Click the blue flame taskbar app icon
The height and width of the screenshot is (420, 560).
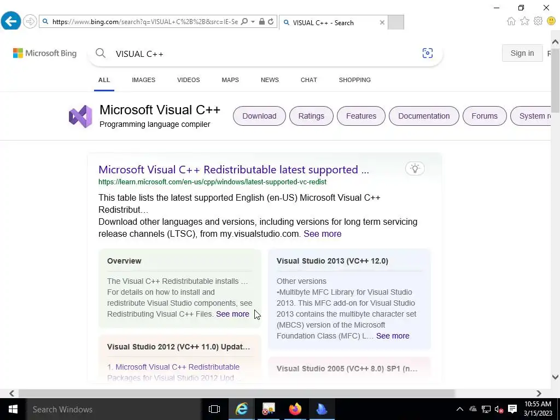322,409
